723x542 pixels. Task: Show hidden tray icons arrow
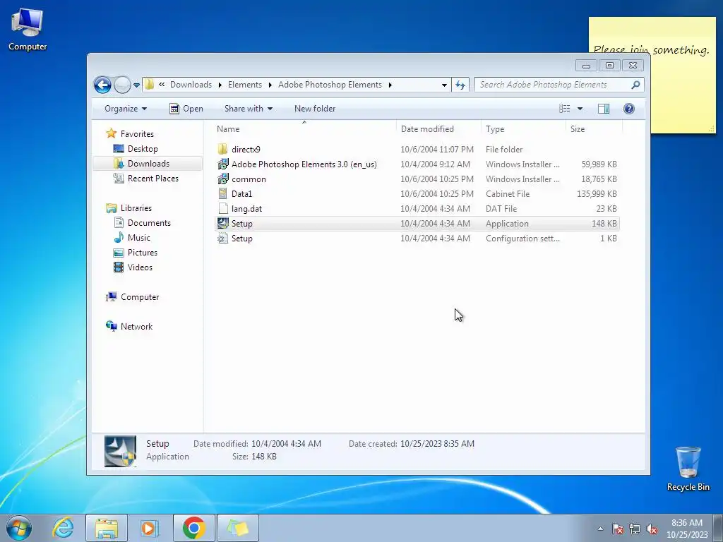[x=600, y=529]
